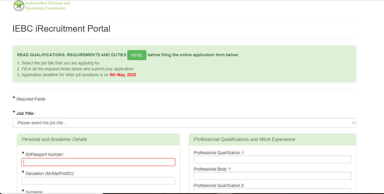This screenshot has height=194, width=384.
Task: Select the 'IEBC iRecruitment Portal' heading
Action: [61, 29]
